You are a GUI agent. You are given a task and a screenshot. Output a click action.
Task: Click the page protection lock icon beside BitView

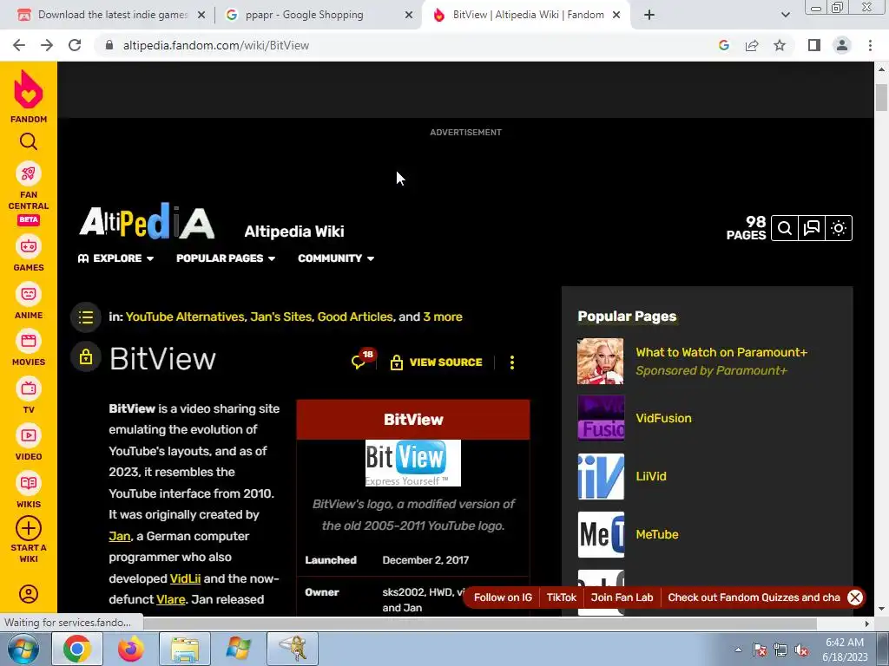click(86, 357)
